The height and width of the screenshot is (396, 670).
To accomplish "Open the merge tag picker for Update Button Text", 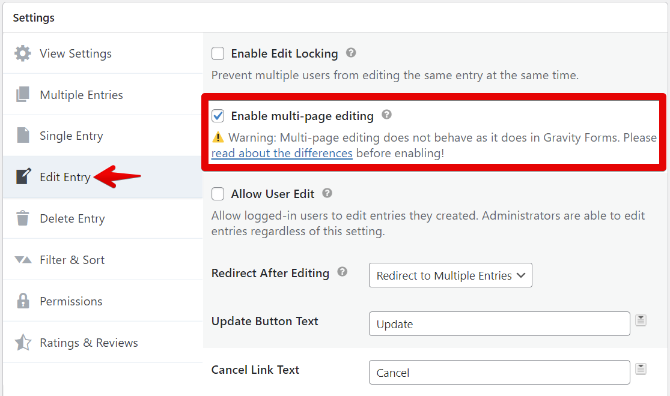I will [641, 322].
